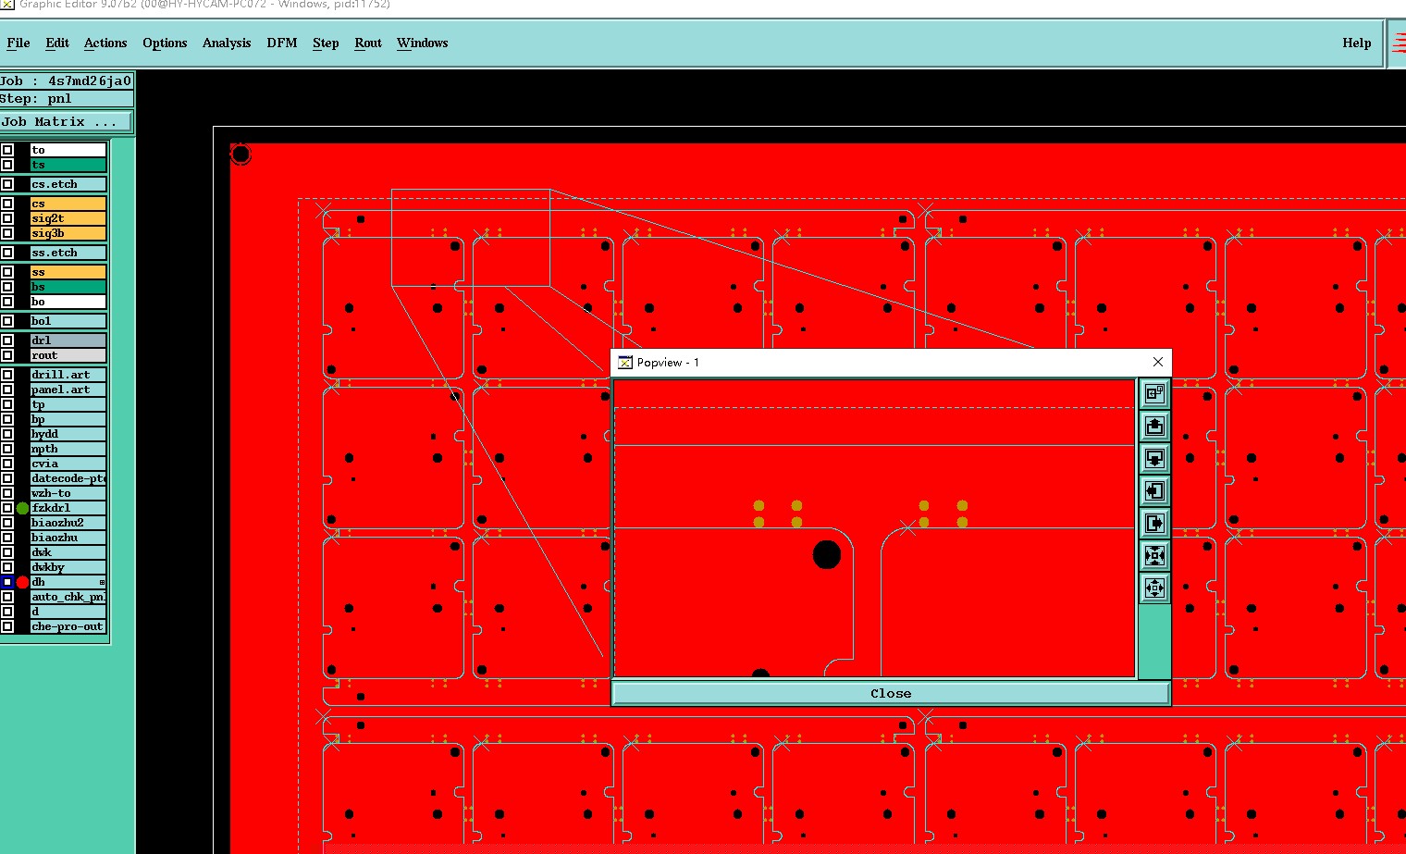
Task: Select the tp layer name
Action: tap(68, 404)
